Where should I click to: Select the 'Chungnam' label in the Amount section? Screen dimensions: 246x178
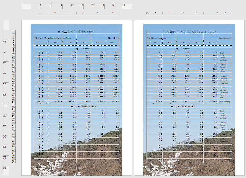pyautogui.click(x=223, y=83)
